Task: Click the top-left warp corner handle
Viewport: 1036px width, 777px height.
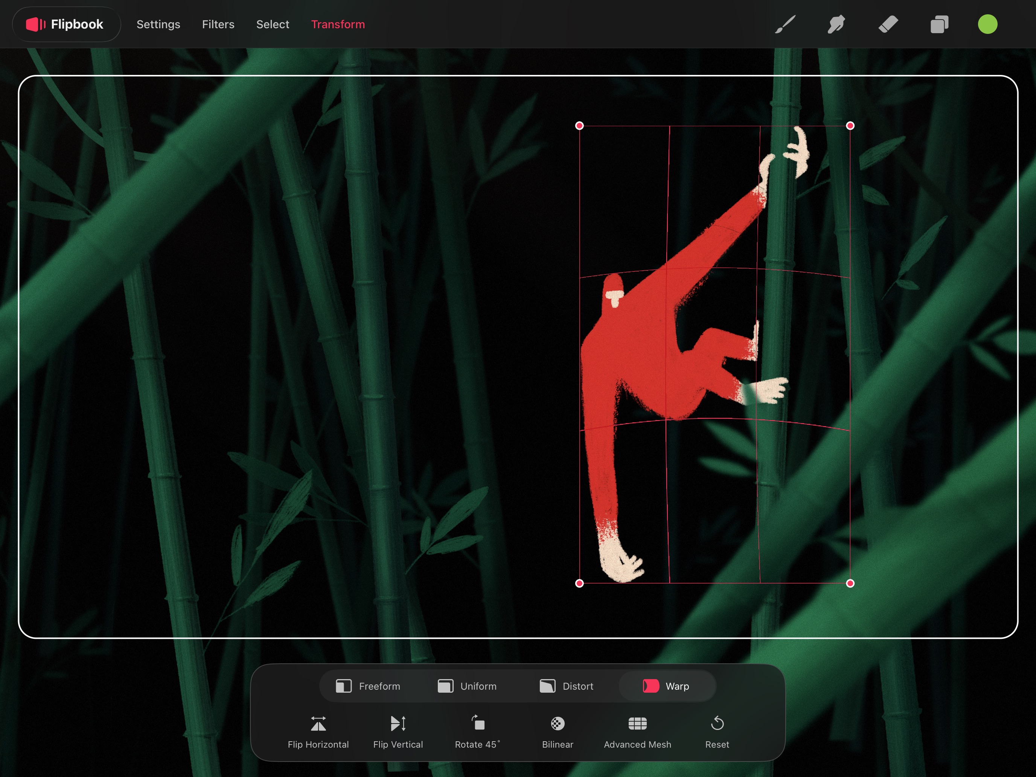Action: pos(579,125)
